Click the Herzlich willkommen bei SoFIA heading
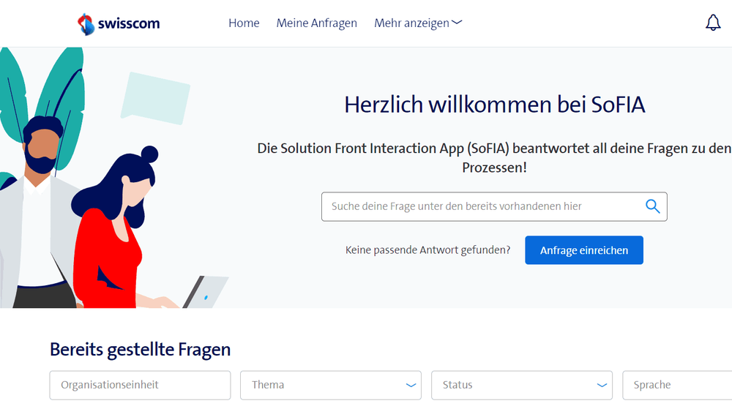 pyautogui.click(x=494, y=105)
